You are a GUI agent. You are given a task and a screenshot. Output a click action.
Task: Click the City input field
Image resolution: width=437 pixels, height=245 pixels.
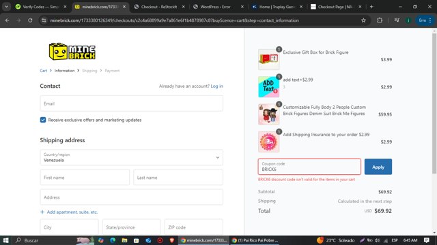pos(69,227)
